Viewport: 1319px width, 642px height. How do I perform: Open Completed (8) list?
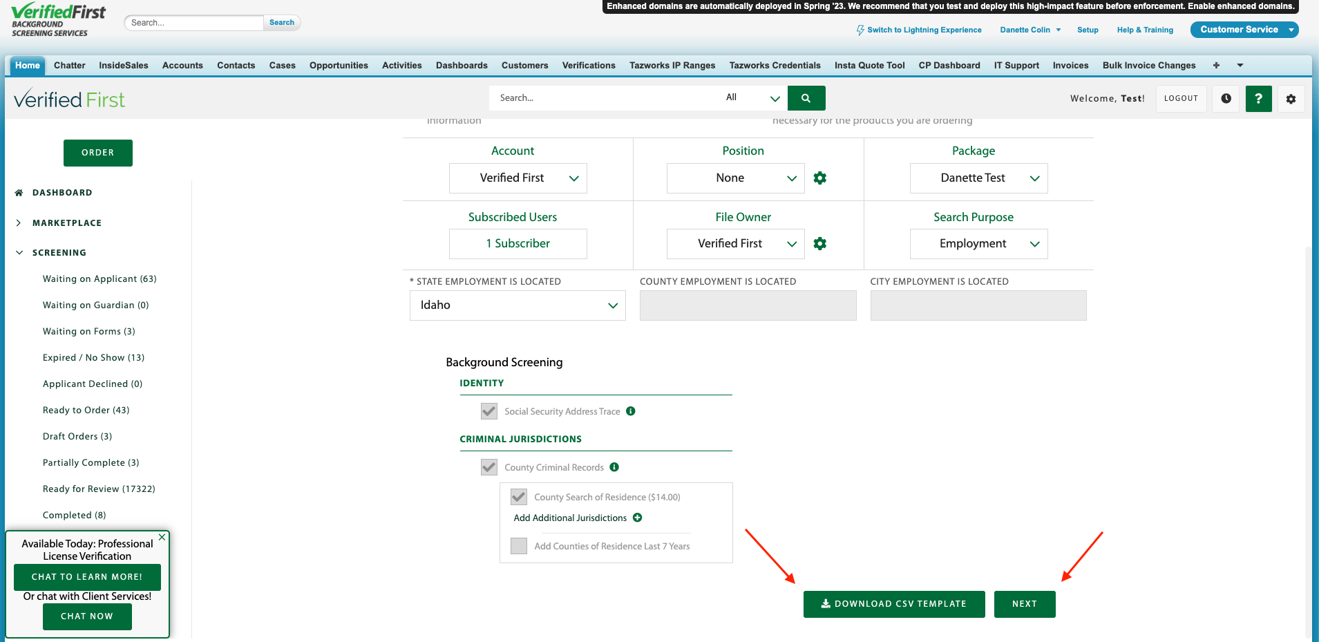pos(74,516)
